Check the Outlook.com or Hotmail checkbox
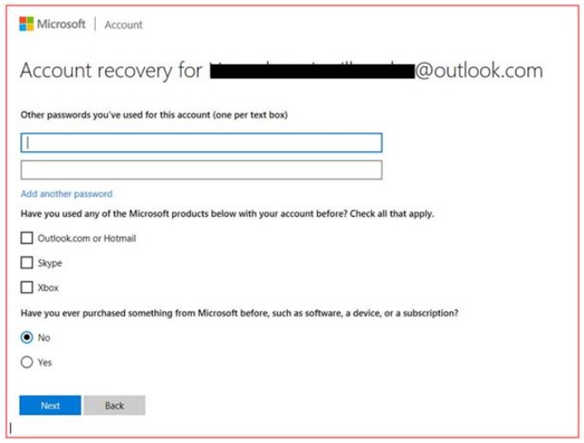 tap(27, 238)
